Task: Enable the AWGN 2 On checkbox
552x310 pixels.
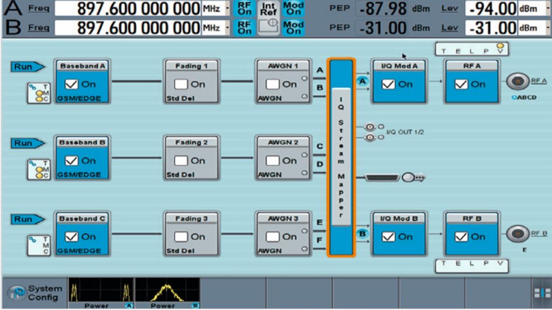Action: (x=272, y=160)
